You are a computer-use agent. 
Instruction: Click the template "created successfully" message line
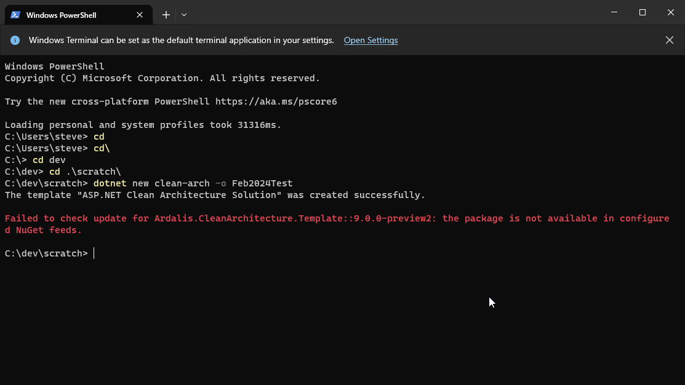[215, 195]
